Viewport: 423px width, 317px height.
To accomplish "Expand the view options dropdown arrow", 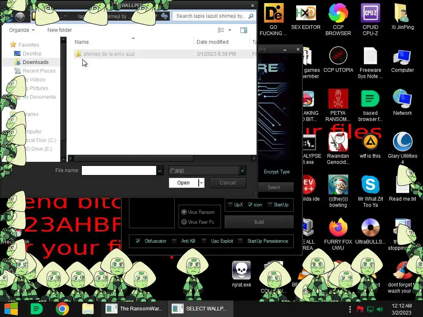I will pos(230,30).
